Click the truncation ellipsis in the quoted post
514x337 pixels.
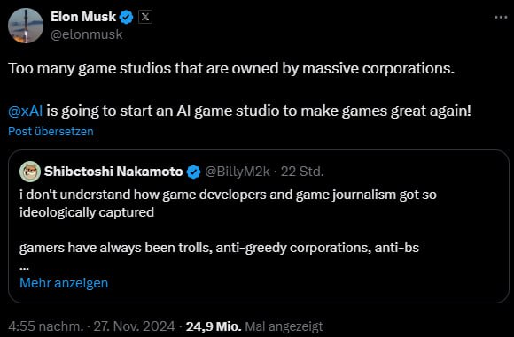tap(24, 268)
